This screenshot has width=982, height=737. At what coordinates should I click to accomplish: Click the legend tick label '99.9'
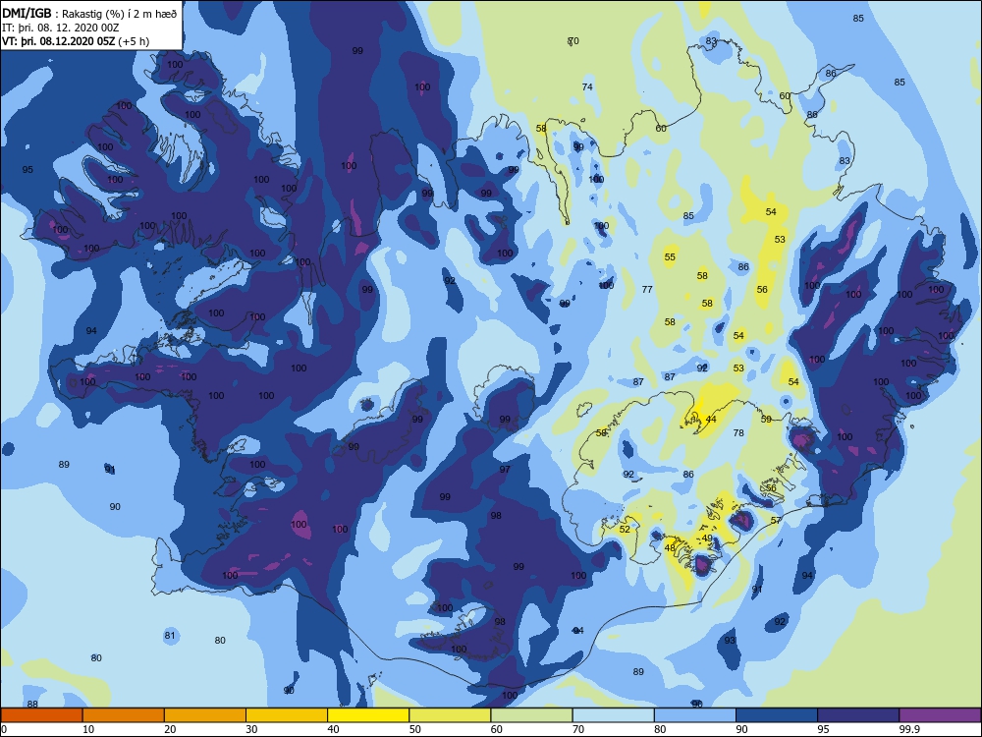pyautogui.click(x=909, y=729)
